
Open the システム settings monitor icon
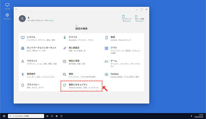tap(23, 38)
